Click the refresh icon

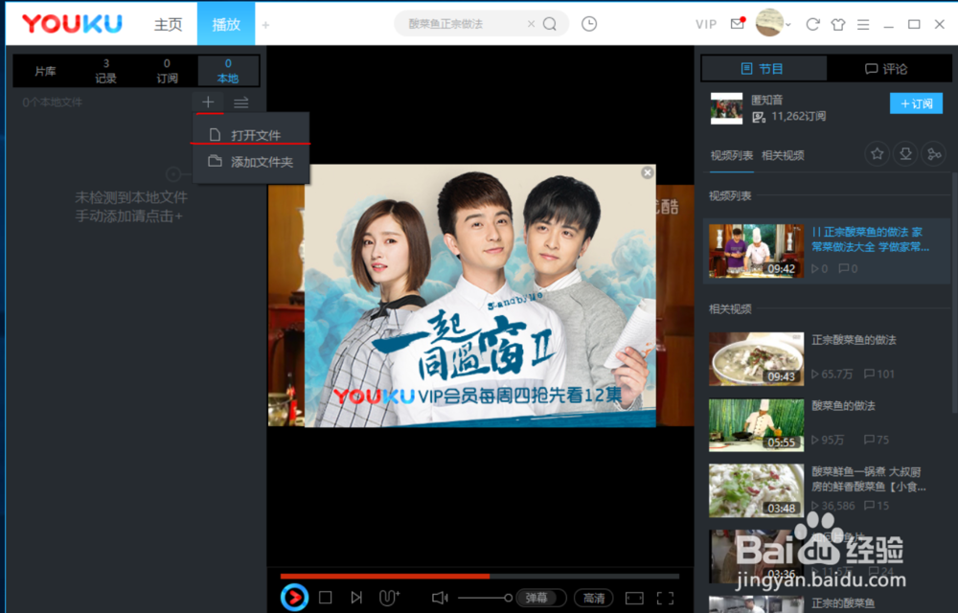[812, 24]
